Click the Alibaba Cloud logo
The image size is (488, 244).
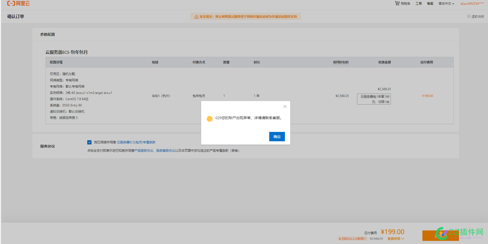[18, 3]
